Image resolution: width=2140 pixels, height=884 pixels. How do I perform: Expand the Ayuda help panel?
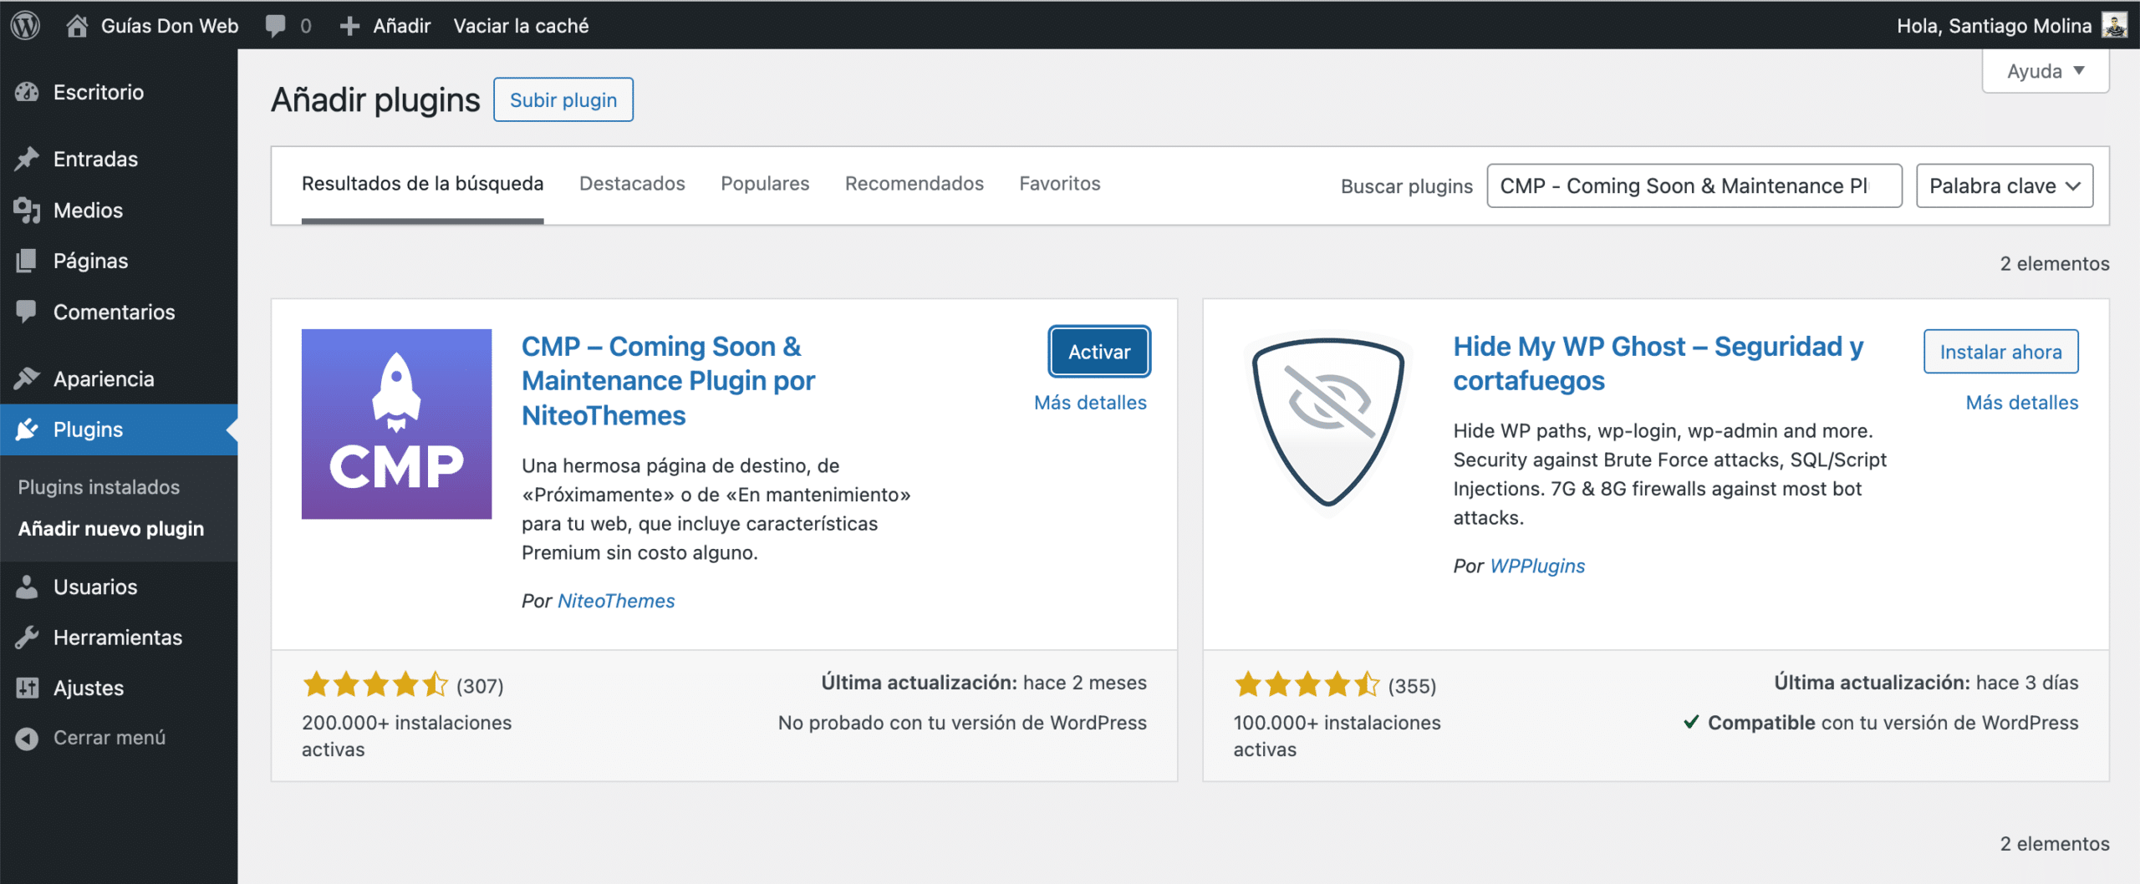click(x=2045, y=71)
